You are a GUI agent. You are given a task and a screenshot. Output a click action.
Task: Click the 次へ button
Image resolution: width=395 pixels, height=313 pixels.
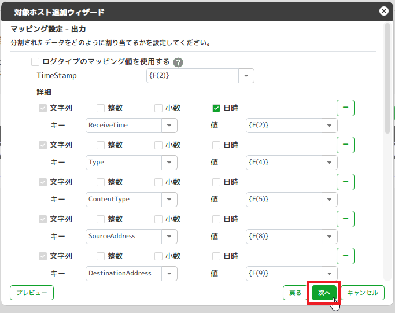click(324, 293)
